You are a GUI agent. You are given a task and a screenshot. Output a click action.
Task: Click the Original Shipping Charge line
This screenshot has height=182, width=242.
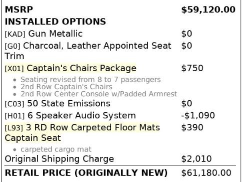point(59,159)
